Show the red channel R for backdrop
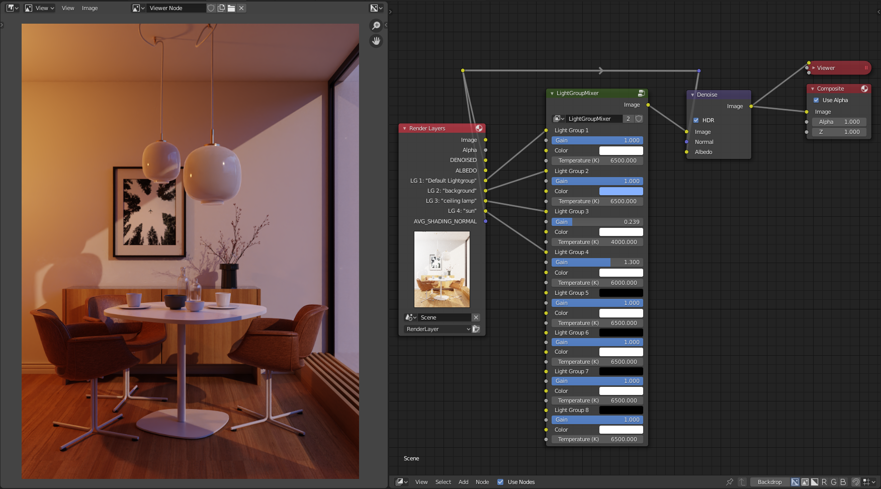 (x=824, y=482)
